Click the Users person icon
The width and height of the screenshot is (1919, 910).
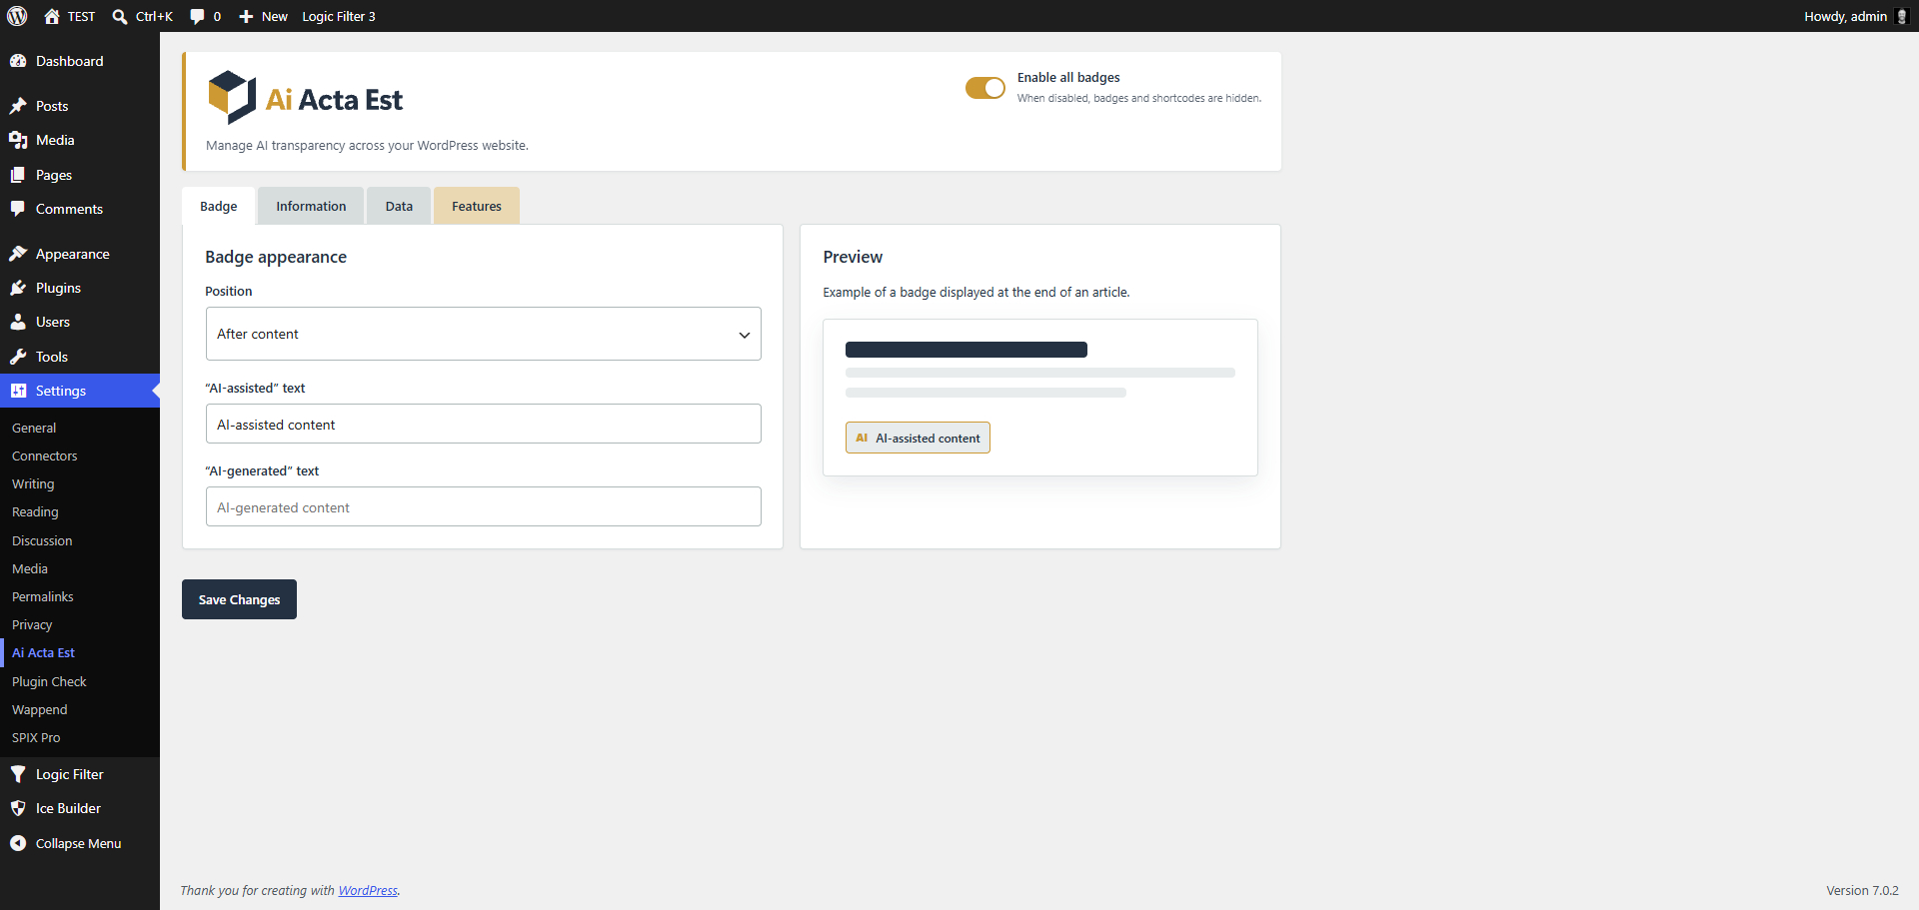[18, 322]
